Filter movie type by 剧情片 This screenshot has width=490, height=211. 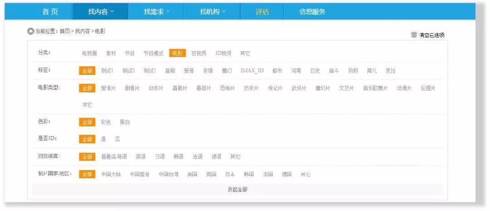click(x=132, y=88)
